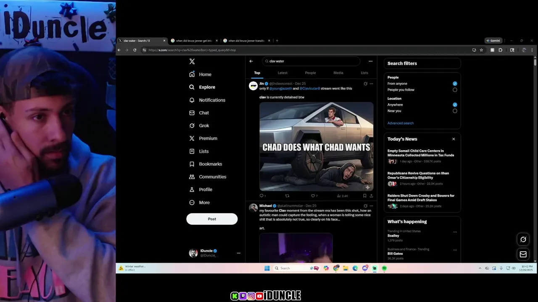
Task: Open the @youngjazzeth mention link
Action: (281, 89)
